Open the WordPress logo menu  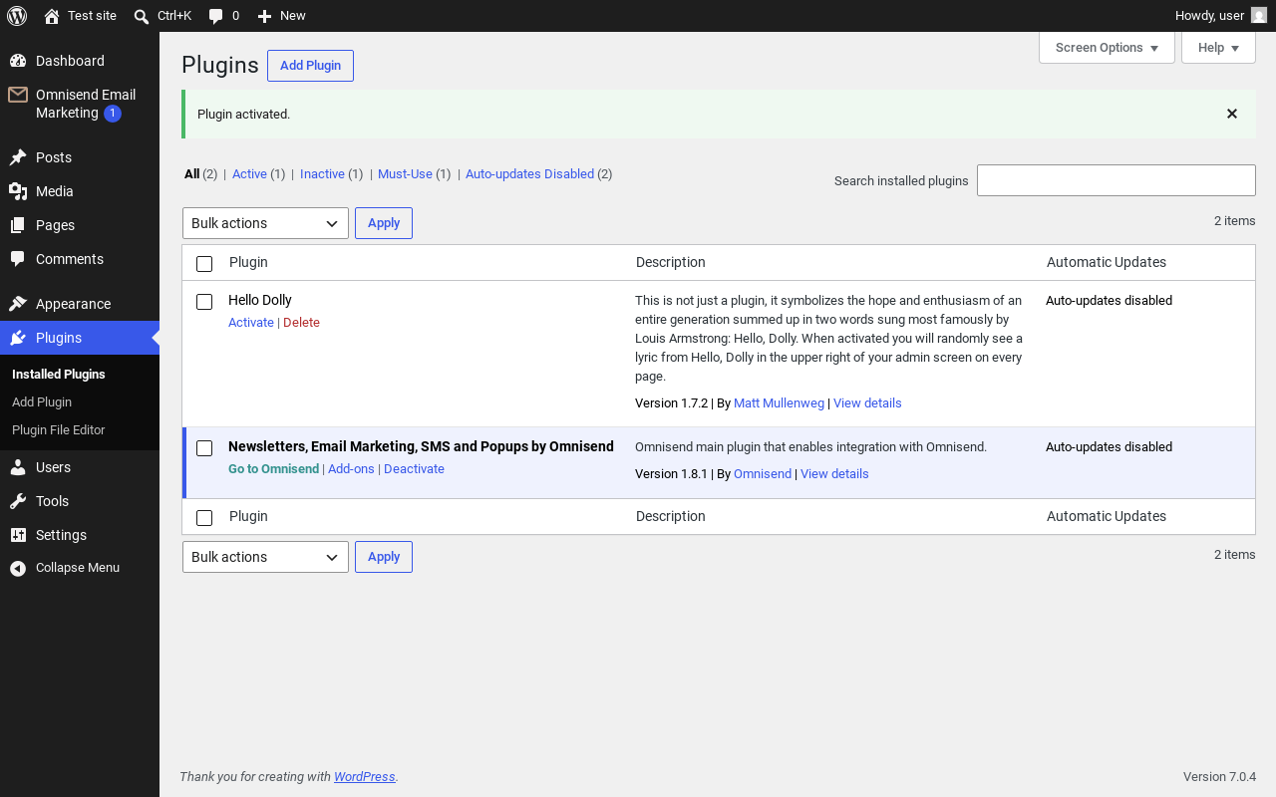(x=17, y=16)
